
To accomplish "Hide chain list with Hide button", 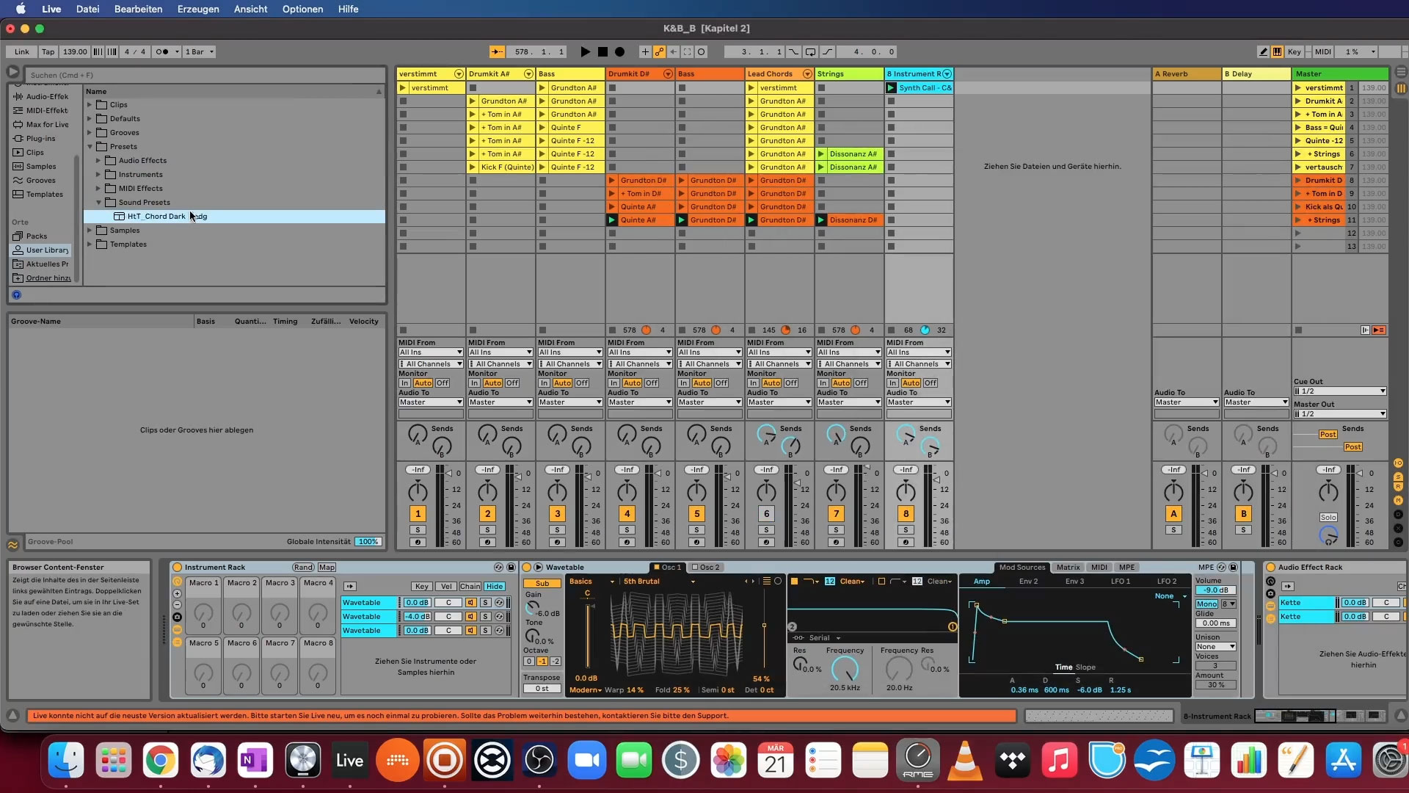I will [495, 587].
